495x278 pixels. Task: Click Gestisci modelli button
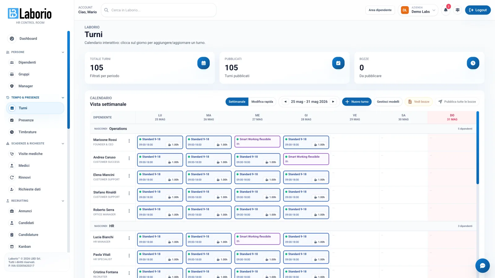[x=388, y=102]
